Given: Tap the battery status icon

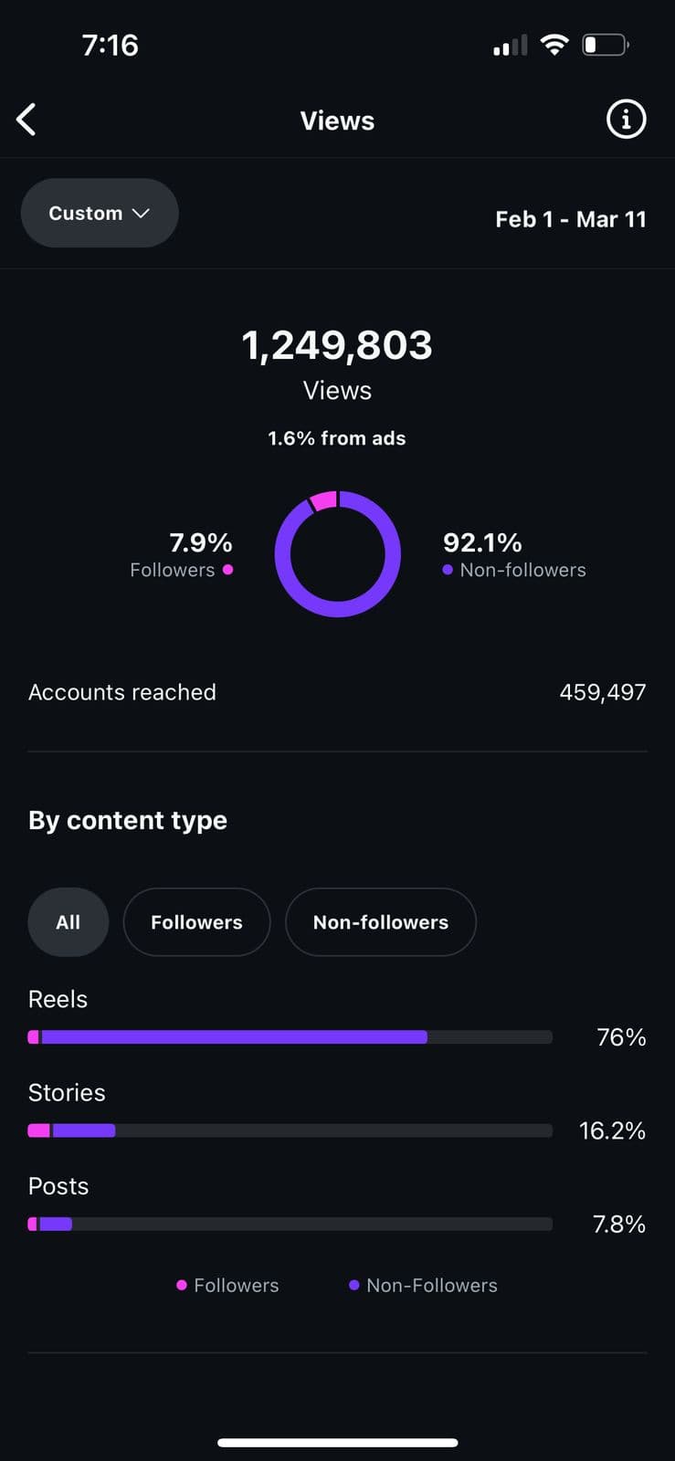Looking at the screenshot, I should pyautogui.click(x=606, y=44).
